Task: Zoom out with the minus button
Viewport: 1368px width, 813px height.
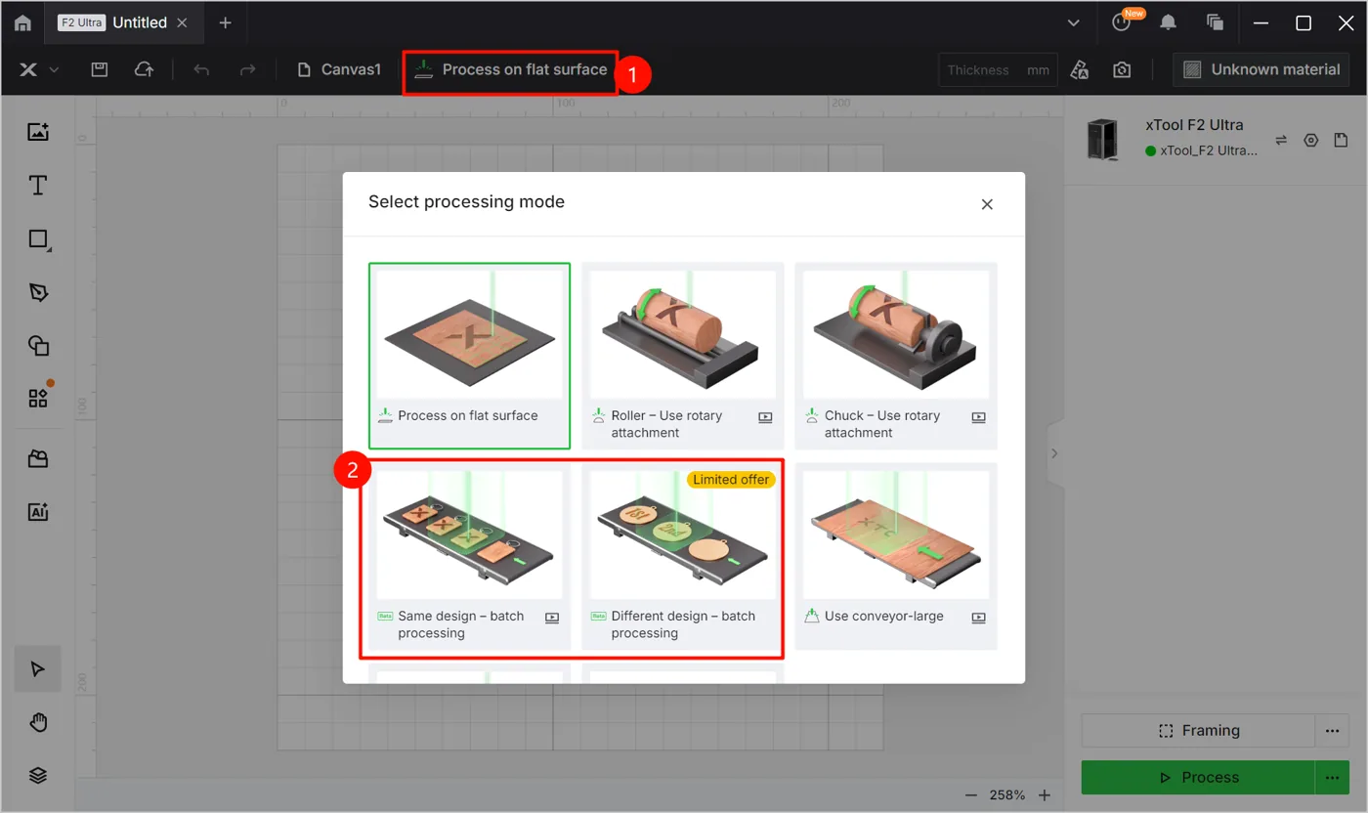Action: (970, 795)
